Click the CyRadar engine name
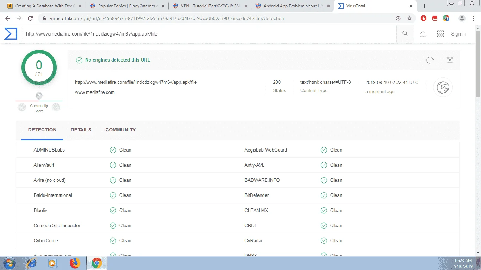This screenshot has height=270, width=481. (x=254, y=241)
